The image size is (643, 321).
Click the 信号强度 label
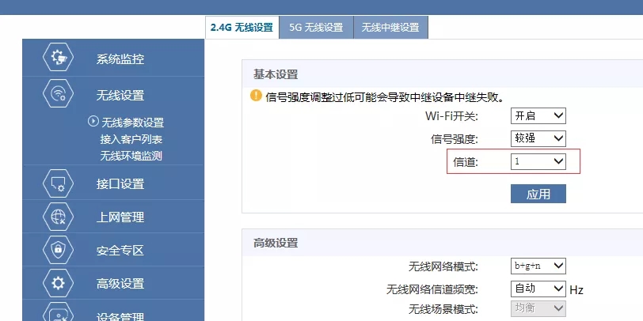pos(455,139)
